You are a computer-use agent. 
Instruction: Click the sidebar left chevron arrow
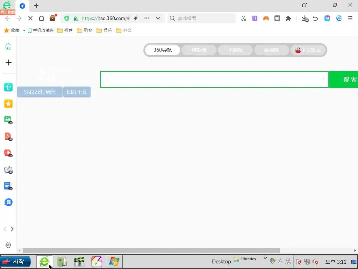click(x=5, y=229)
